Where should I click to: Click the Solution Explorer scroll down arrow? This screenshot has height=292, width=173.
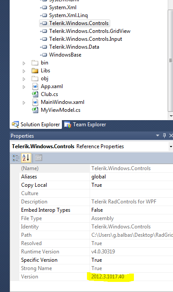(171, 116)
